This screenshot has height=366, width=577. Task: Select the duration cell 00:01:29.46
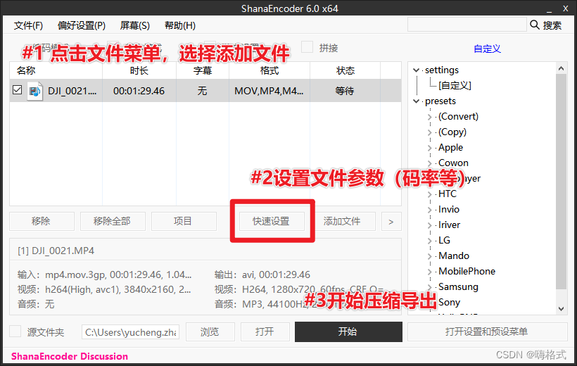click(139, 91)
